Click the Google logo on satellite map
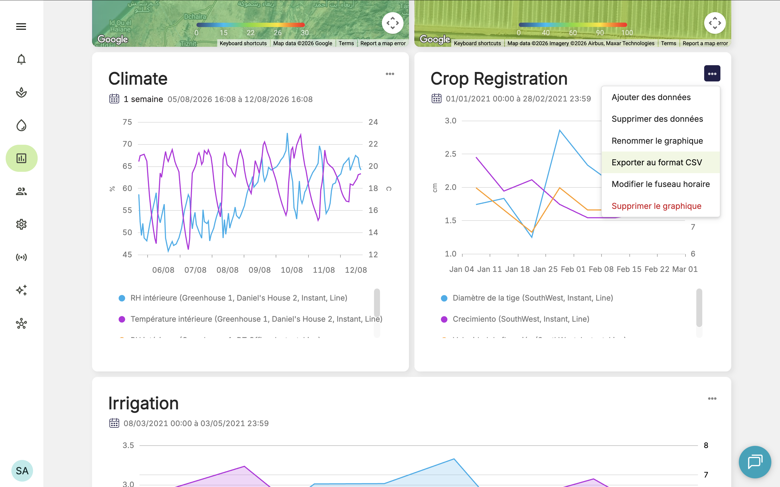Viewport: 780px width, 487px height. (435, 39)
